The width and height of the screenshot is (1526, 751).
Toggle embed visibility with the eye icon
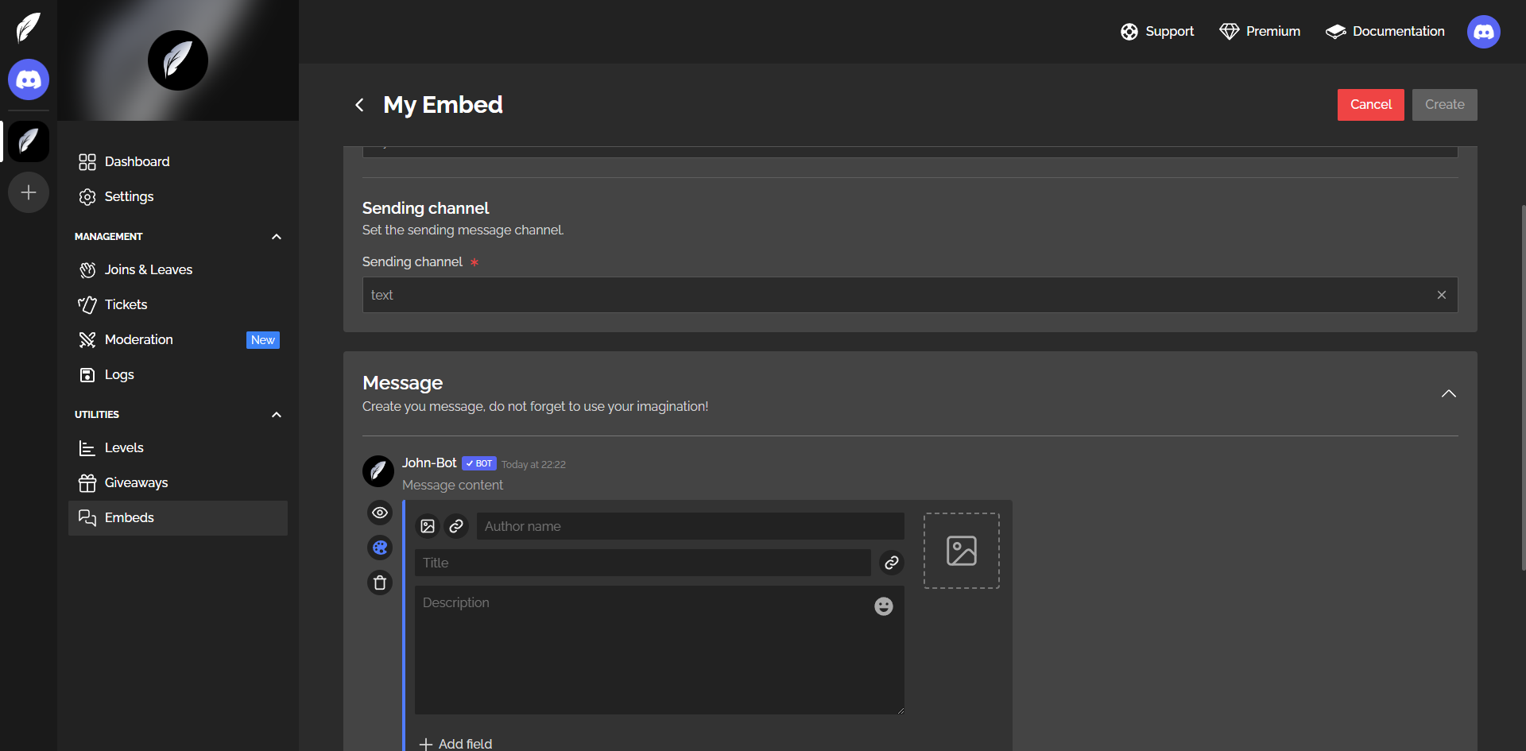380,513
